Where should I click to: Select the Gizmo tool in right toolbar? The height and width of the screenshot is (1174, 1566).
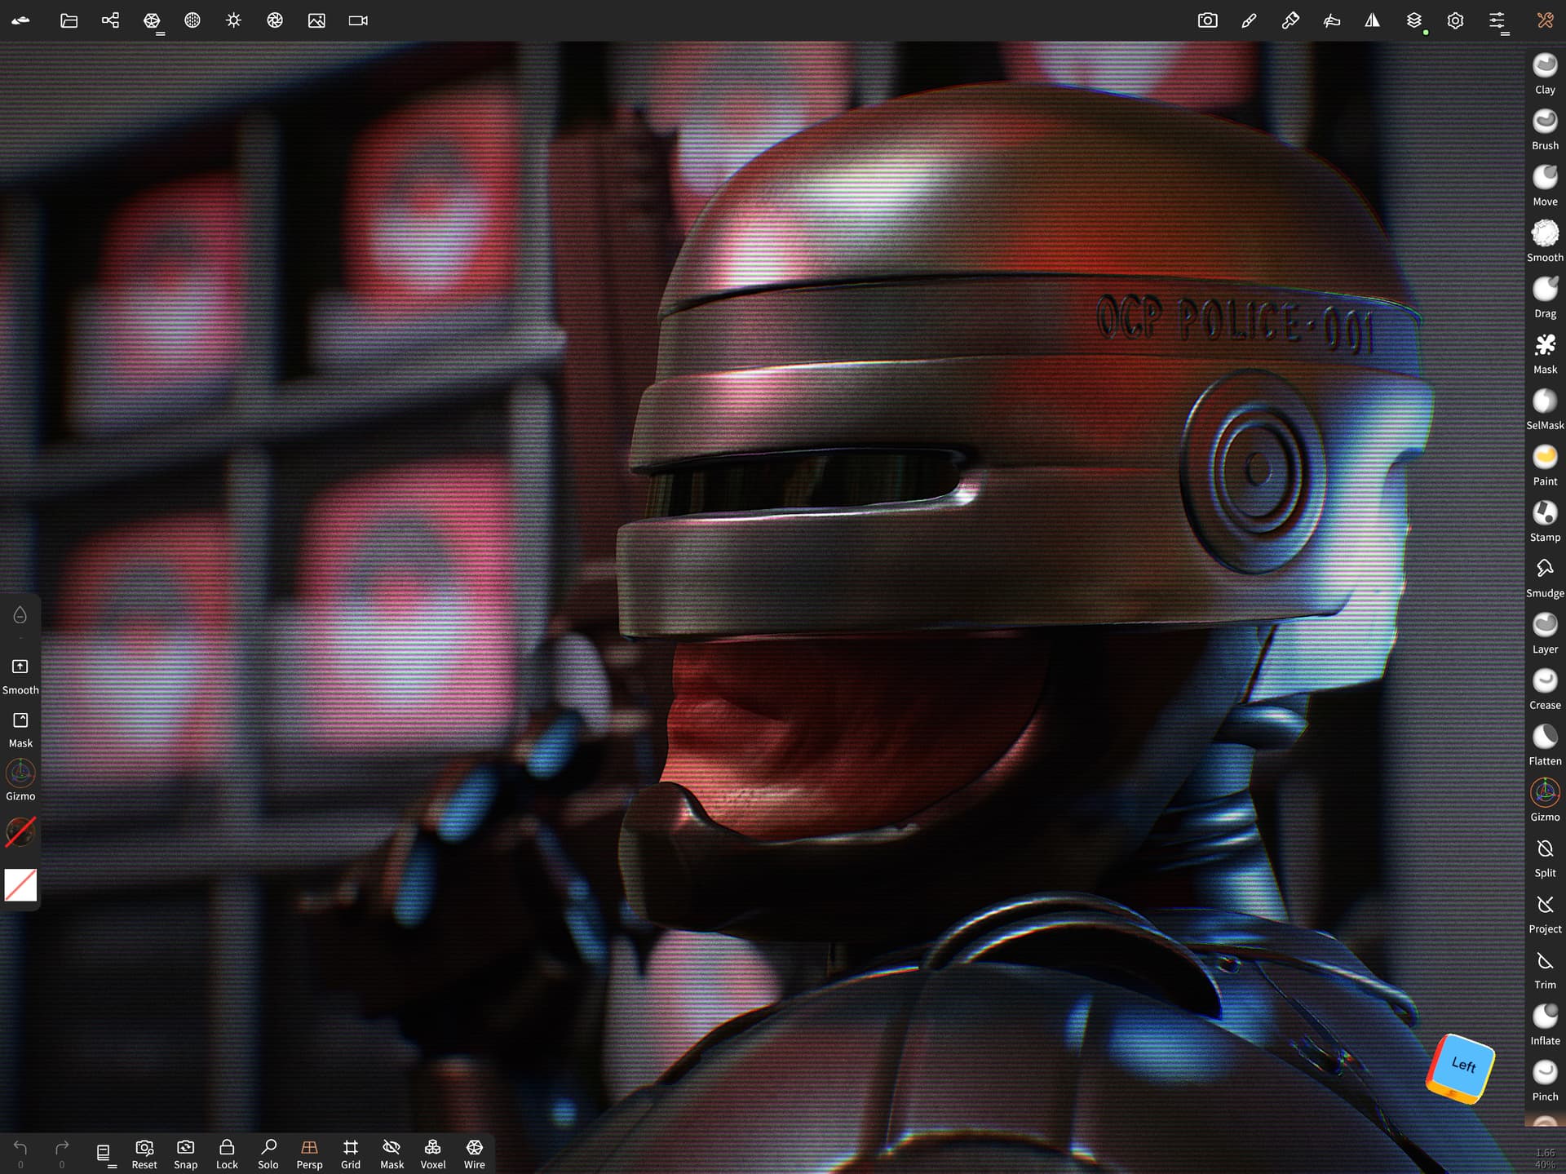click(1545, 801)
